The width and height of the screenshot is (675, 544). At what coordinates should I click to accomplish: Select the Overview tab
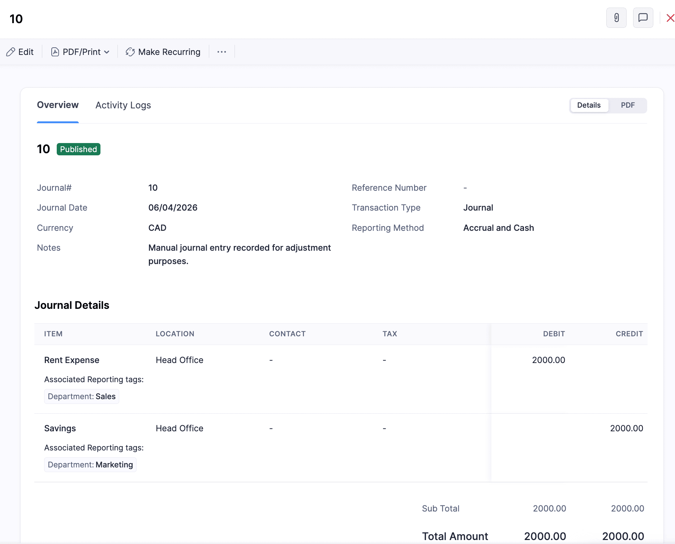[x=57, y=105]
